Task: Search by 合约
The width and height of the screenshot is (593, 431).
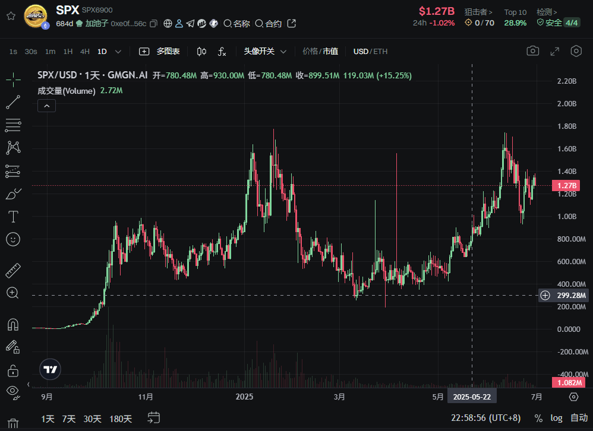Action: (x=269, y=23)
